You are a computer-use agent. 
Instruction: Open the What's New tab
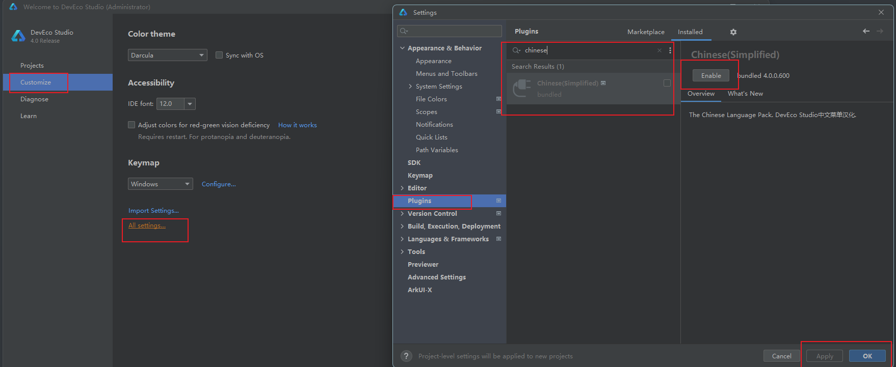tap(745, 94)
